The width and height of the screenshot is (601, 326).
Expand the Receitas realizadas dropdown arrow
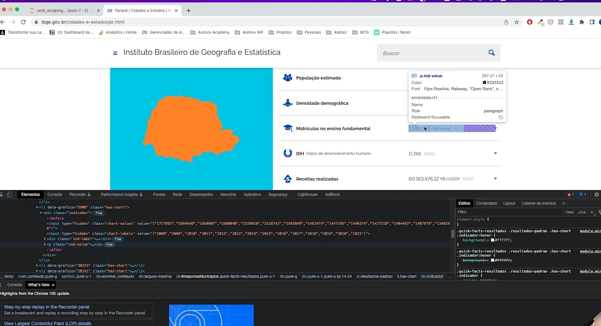495,179
